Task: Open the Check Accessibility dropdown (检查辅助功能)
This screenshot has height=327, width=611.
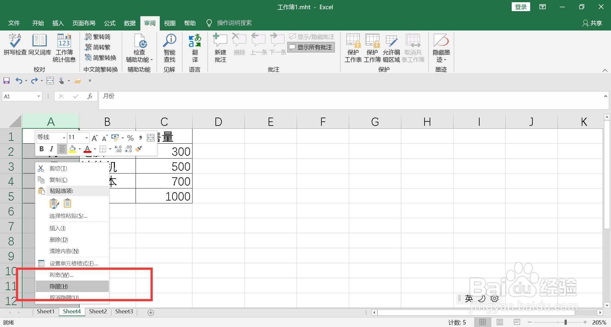Action: tap(139, 48)
